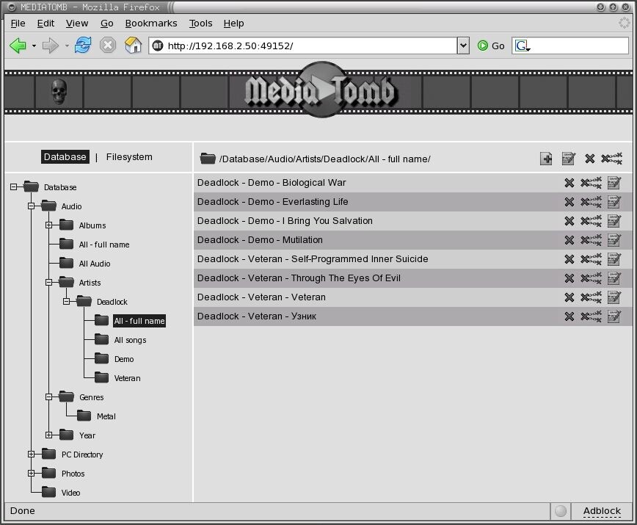Switch to the Filesystem view tab
The height and width of the screenshot is (525, 637).
coord(129,157)
